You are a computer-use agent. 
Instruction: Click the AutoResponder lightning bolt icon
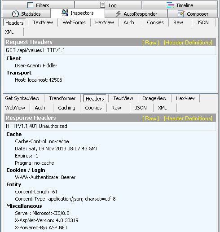tap(118, 14)
